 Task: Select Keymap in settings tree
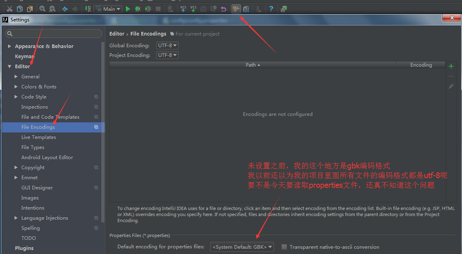point(25,57)
